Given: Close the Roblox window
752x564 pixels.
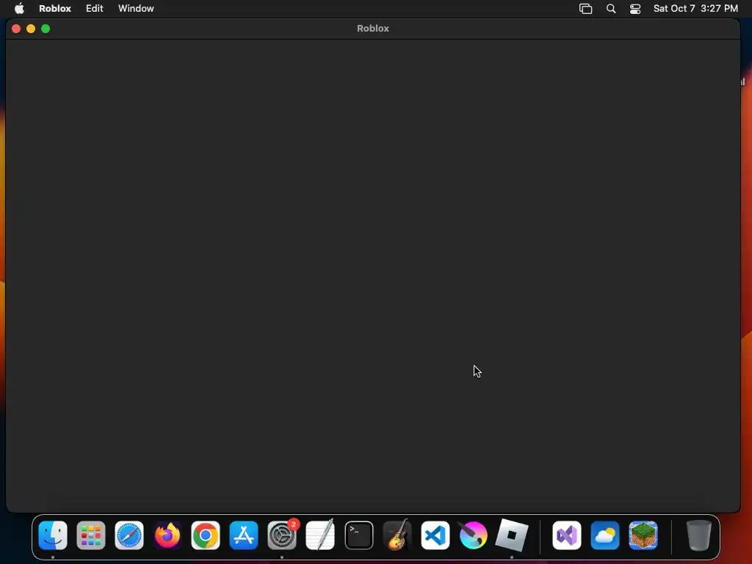Looking at the screenshot, I should coord(16,29).
